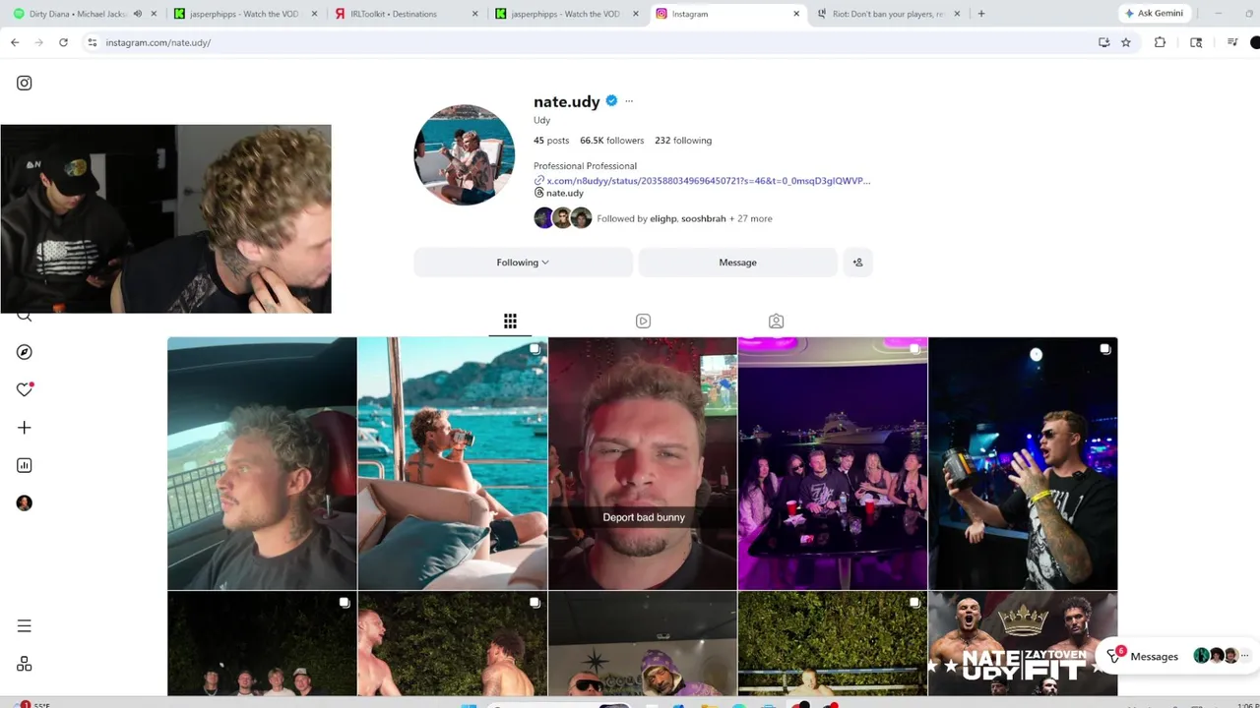1260x708 pixels.
Task: View the 66.5K followers list
Action: tap(611, 141)
